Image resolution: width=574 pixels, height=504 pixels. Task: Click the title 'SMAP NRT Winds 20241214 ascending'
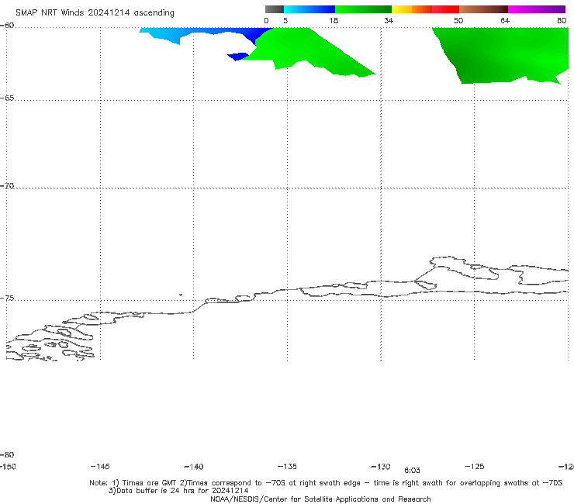click(x=95, y=12)
